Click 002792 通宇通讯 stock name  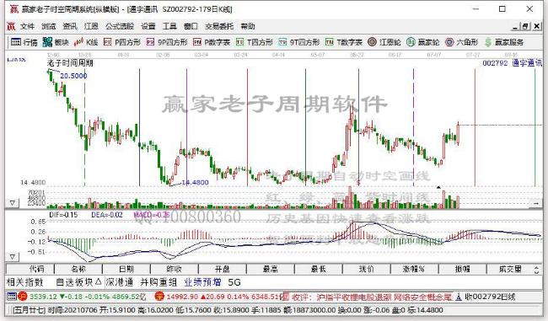[512, 63]
